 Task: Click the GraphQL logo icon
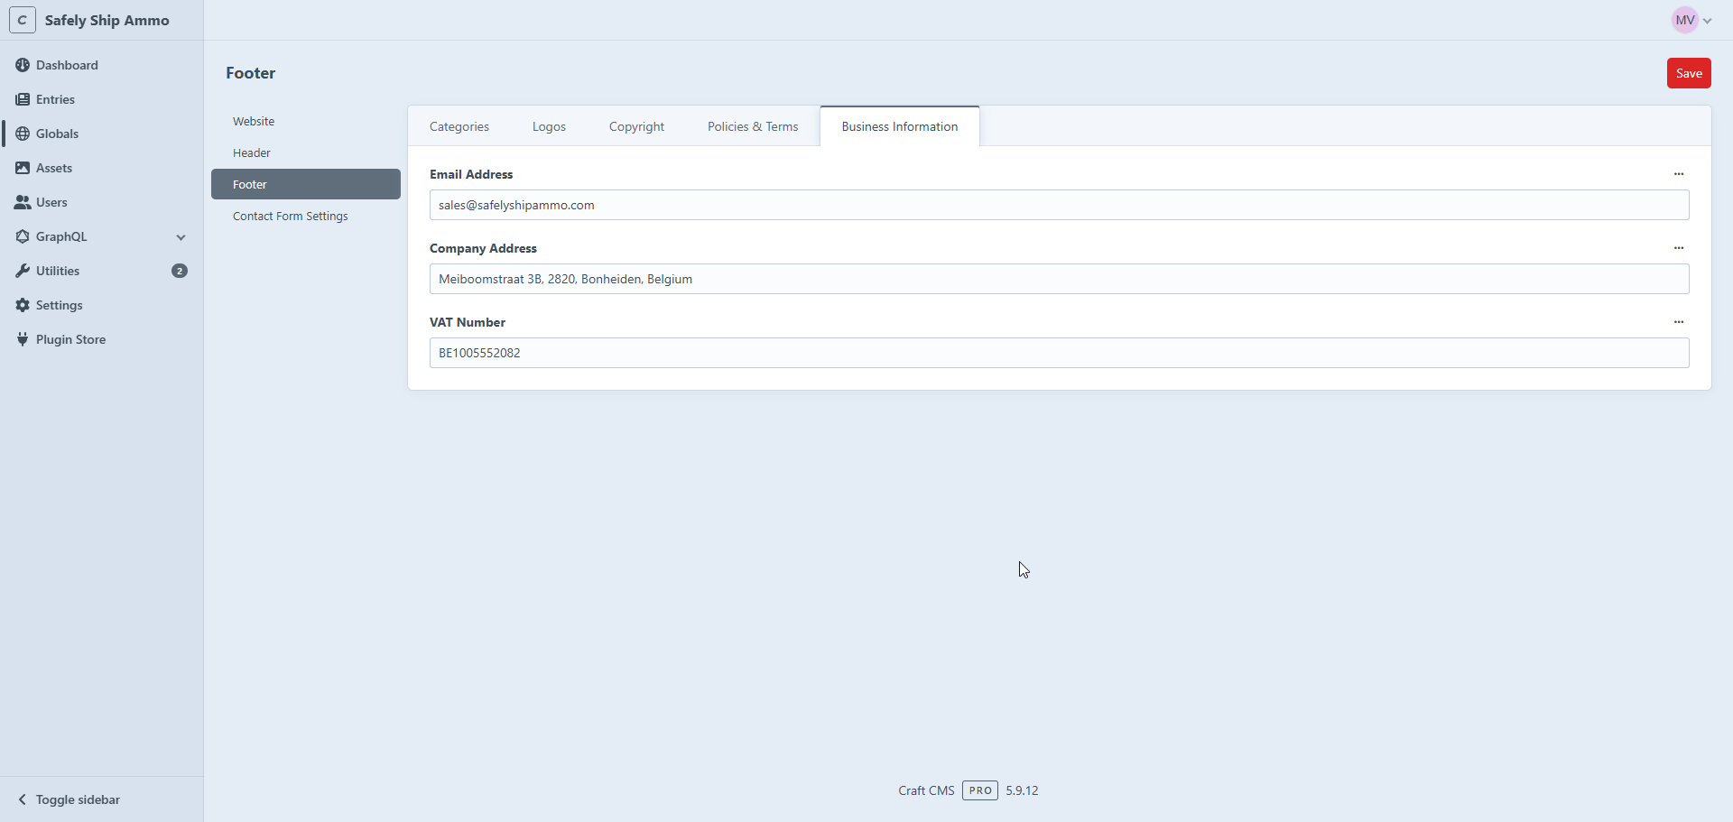(23, 236)
